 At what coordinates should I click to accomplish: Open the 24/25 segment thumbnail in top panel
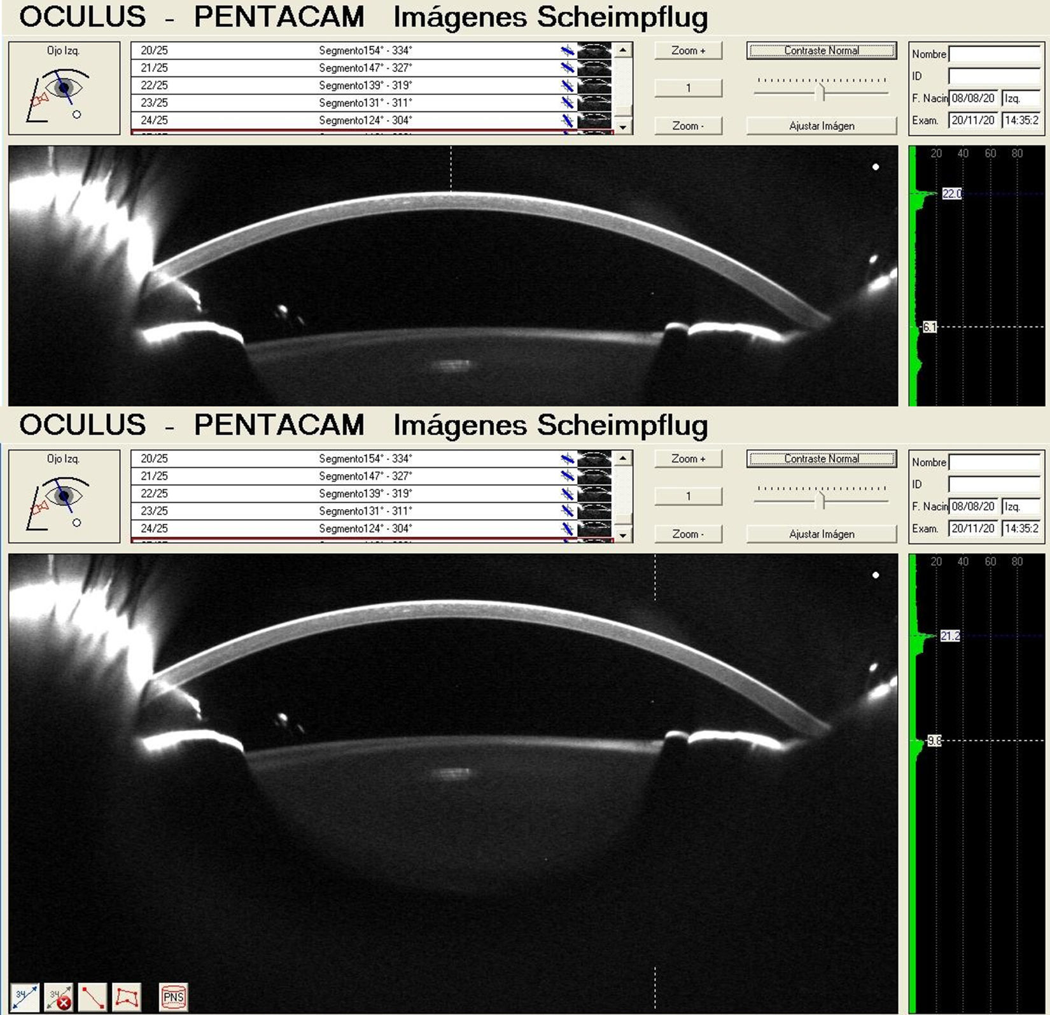[x=594, y=120]
